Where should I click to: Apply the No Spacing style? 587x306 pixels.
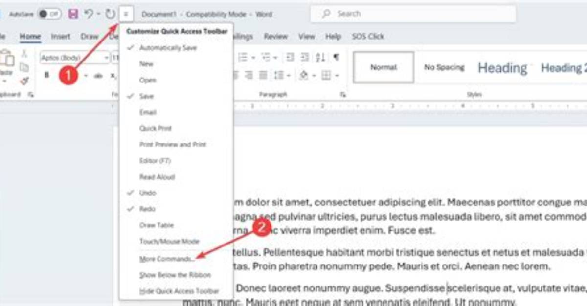pyautogui.click(x=444, y=67)
